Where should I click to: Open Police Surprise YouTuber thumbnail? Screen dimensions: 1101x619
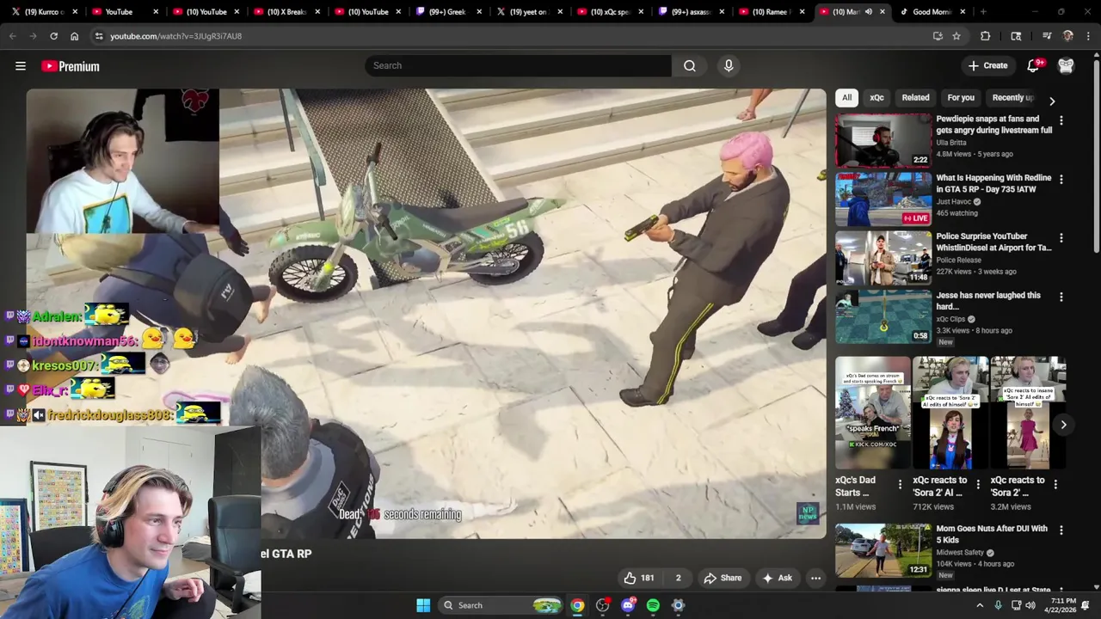tap(883, 257)
